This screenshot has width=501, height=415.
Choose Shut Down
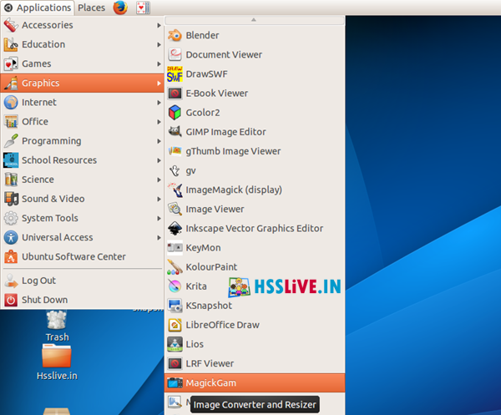point(83,300)
